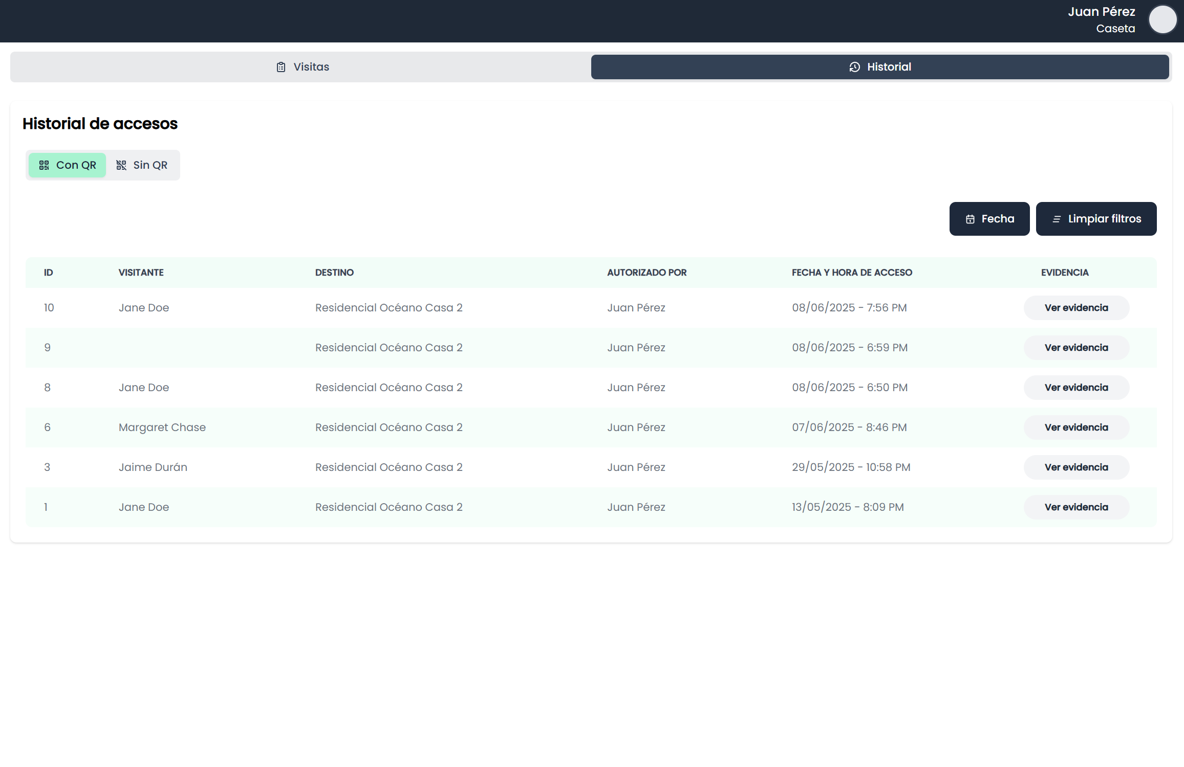Click the calendar icon on Fecha button
1184x767 pixels.
970,219
